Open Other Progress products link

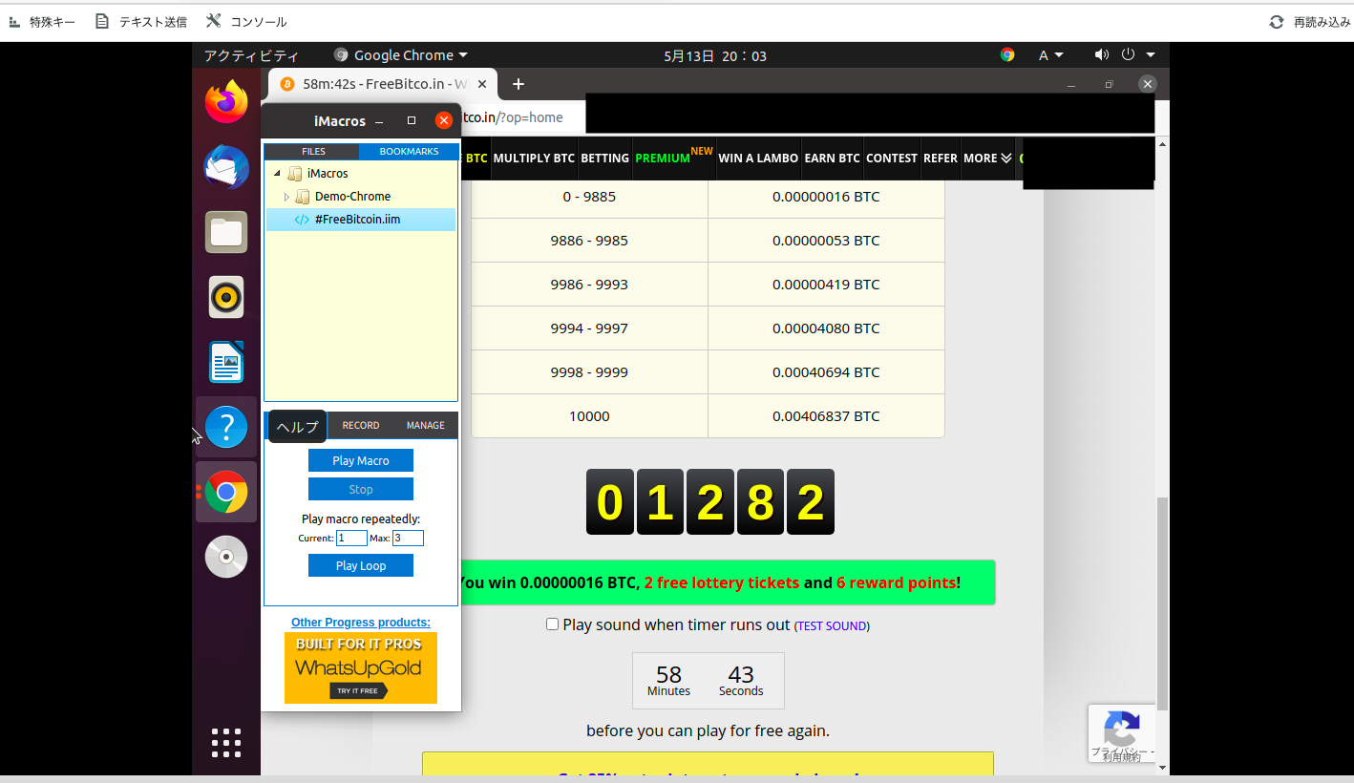361,623
